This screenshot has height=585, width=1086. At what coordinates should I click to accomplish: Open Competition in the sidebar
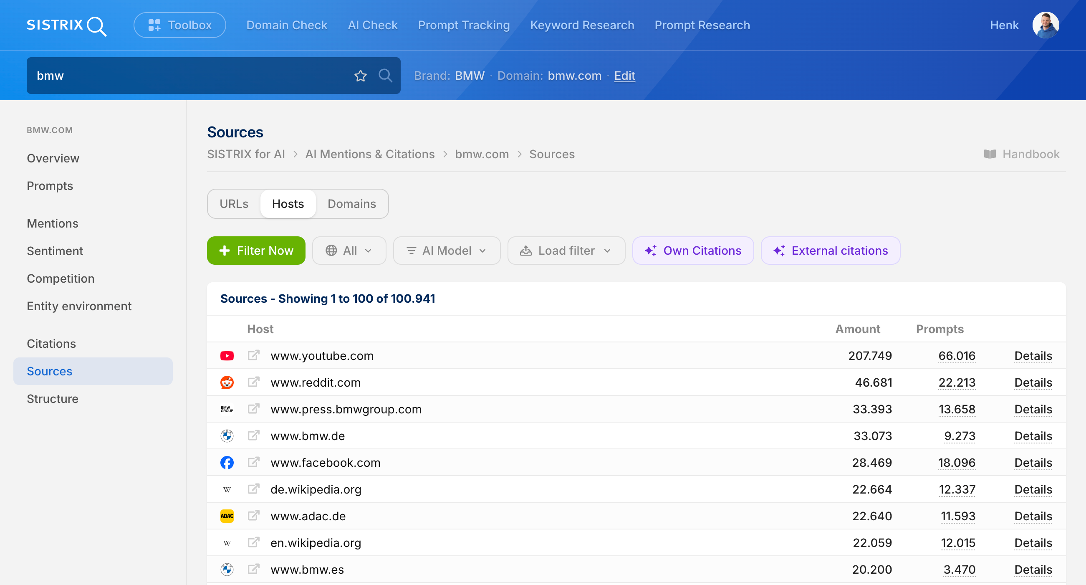tap(61, 279)
